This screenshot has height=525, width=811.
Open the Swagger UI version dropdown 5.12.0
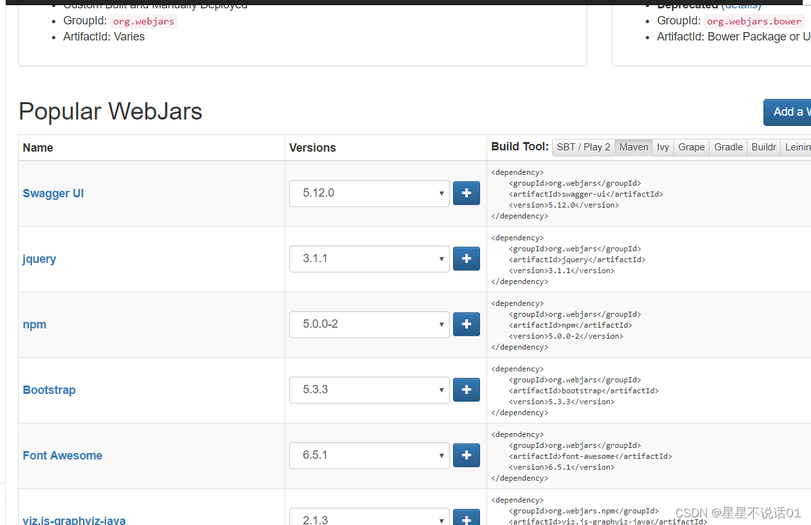(370, 193)
